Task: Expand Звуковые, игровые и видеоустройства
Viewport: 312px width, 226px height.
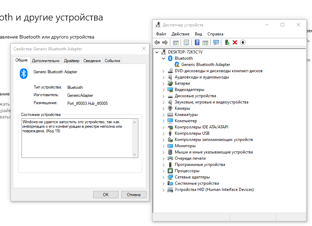Action: [163, 102]
